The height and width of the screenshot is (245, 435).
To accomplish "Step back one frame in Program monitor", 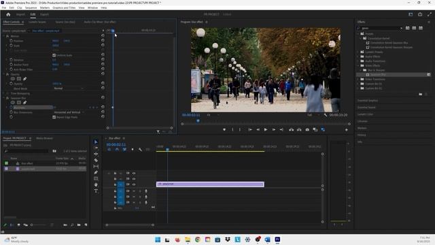I will (x=258, y=129).
